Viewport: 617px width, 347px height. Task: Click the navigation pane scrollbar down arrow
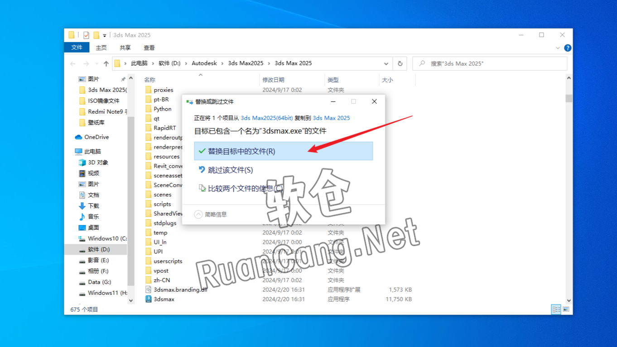[x=131, y=300]
